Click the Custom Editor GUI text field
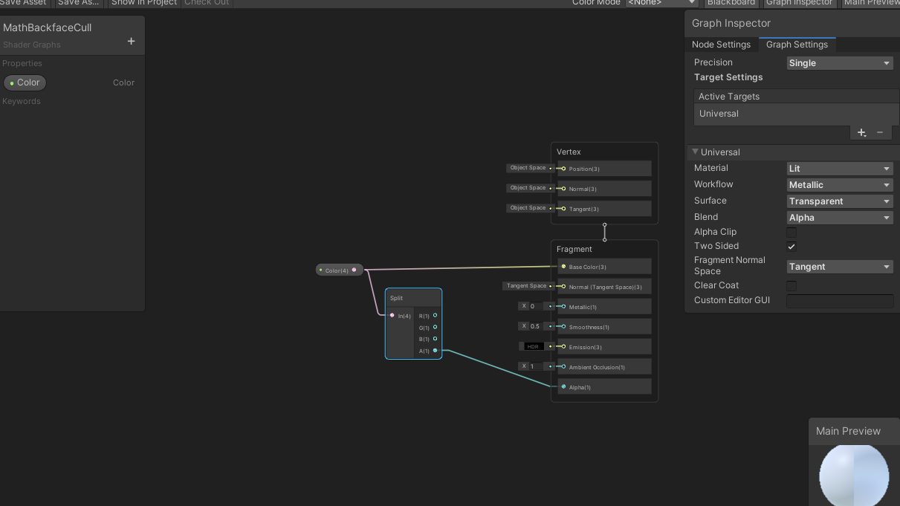900x506 pixels. point(840,301)
